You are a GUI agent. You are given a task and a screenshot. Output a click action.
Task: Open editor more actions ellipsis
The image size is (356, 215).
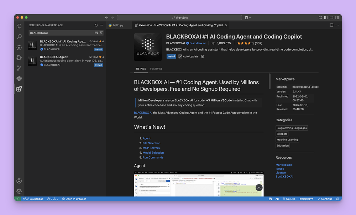(x=337, y=25)
